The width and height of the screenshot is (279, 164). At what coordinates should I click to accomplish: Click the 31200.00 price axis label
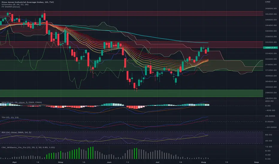click(271, 70)
